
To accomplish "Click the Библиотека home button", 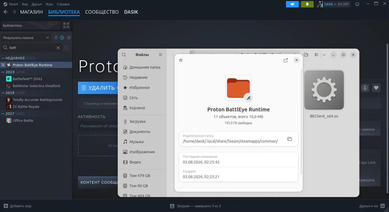I will point(31,25).
